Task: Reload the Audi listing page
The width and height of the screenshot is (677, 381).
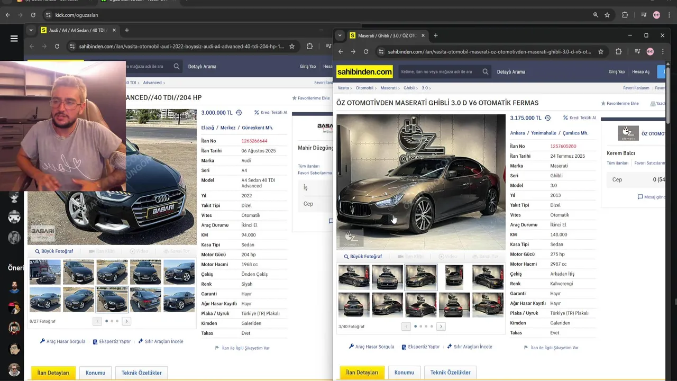Action: pos(57,46)
